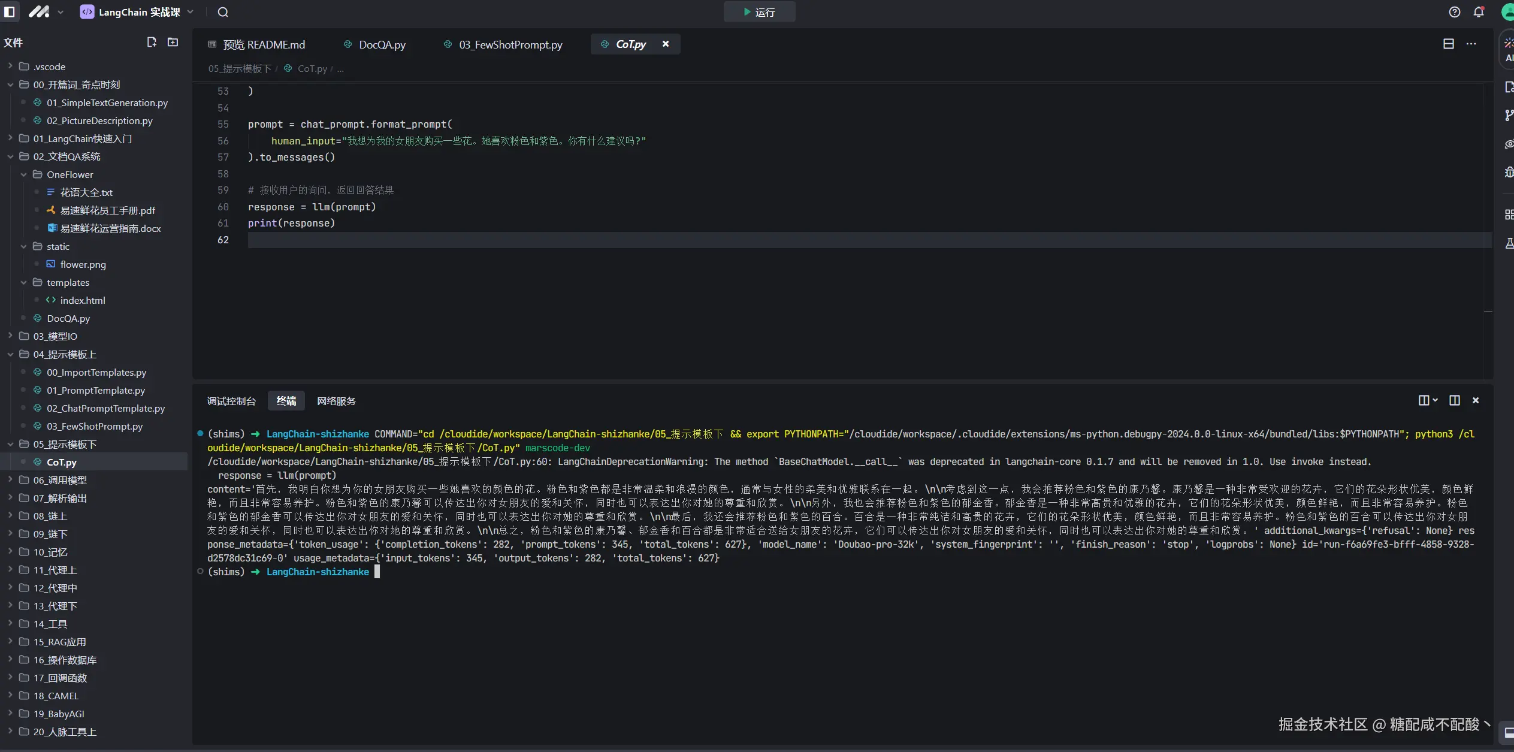Viewport: 1514px width, 752px height.
Task: Expand the .vscode folder
Action: [49, 67]
